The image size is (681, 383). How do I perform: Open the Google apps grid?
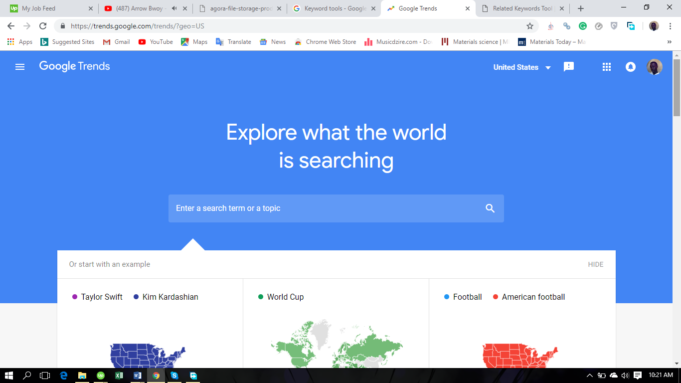coord(607,67)
